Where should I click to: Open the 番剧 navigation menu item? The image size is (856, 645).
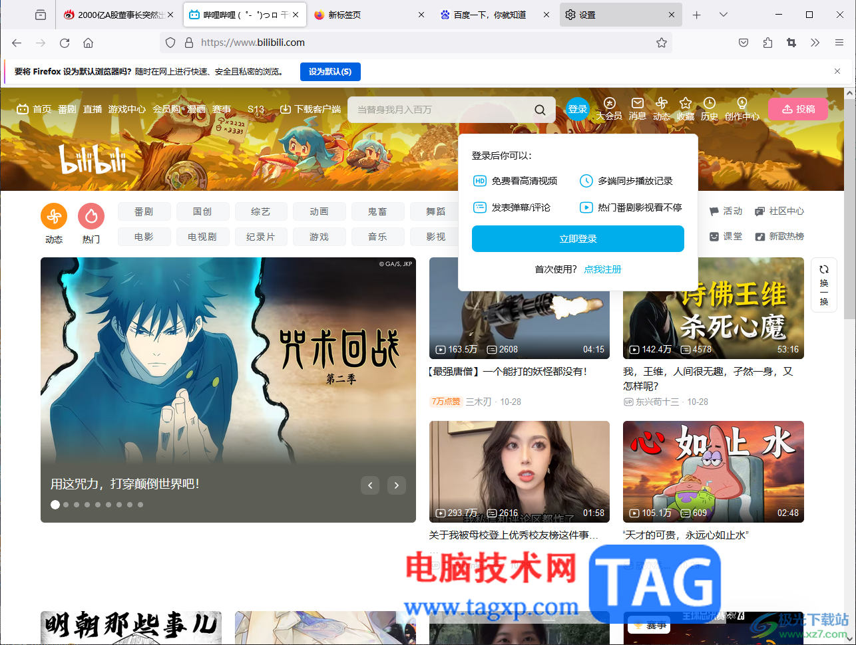(x=67, y=109)
